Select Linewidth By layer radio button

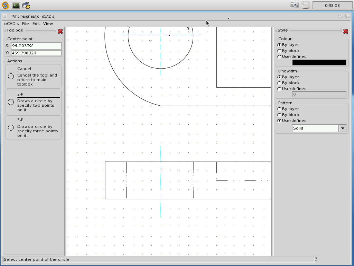coord(279,77)
